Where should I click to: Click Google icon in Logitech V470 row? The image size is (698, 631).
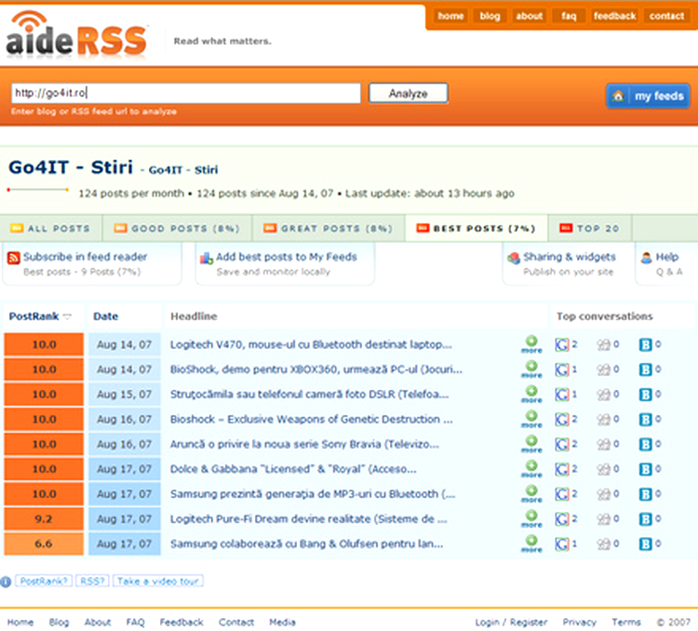[562, 344]
